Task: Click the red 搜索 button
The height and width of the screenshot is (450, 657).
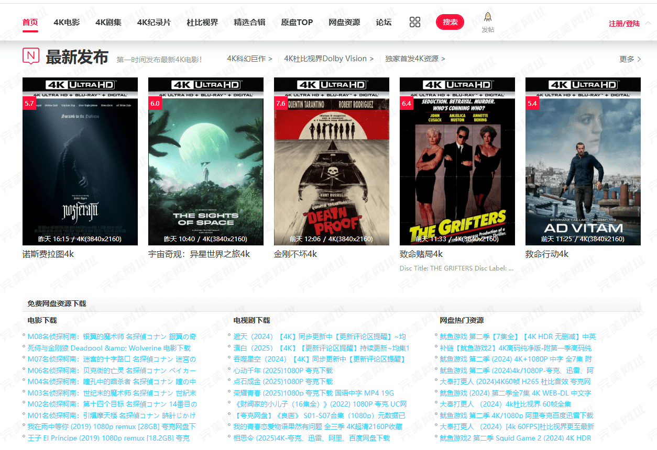Action: [x=450, y=22]
